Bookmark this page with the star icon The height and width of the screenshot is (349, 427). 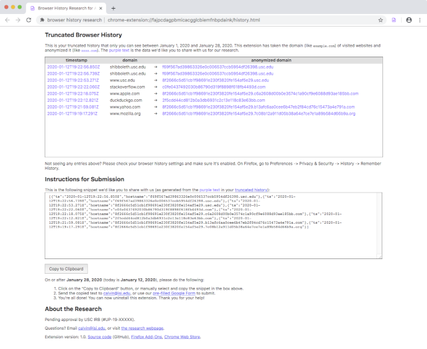click(x=380, y=20)
